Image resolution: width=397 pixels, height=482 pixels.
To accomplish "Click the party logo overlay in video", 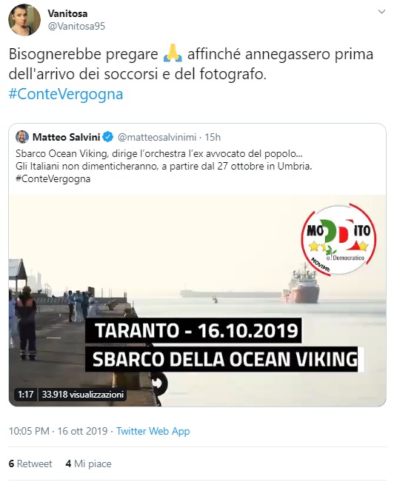I will point(339,240).
